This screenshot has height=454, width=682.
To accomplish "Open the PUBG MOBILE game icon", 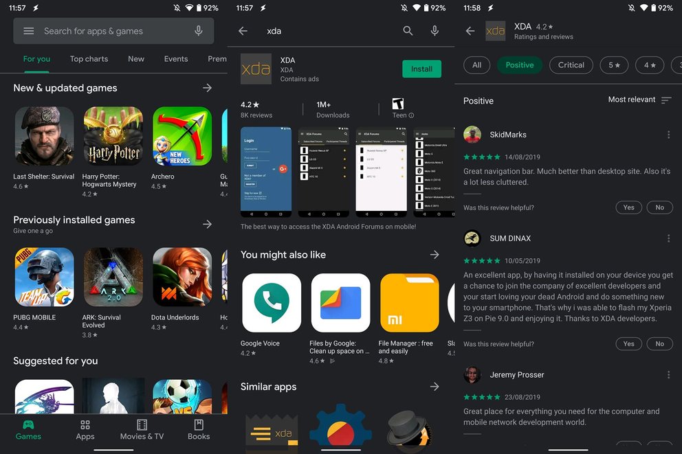I will pos(44,277).
